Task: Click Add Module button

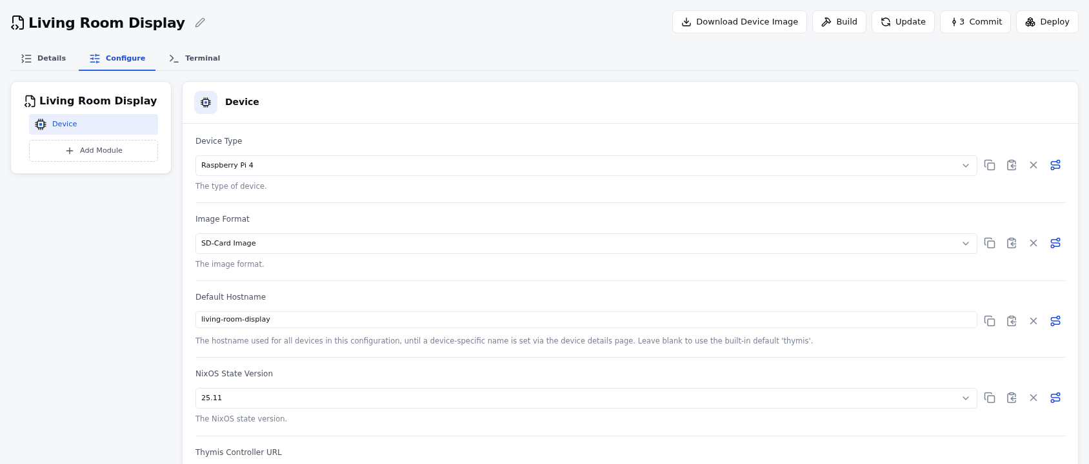Action: point(94,151)
